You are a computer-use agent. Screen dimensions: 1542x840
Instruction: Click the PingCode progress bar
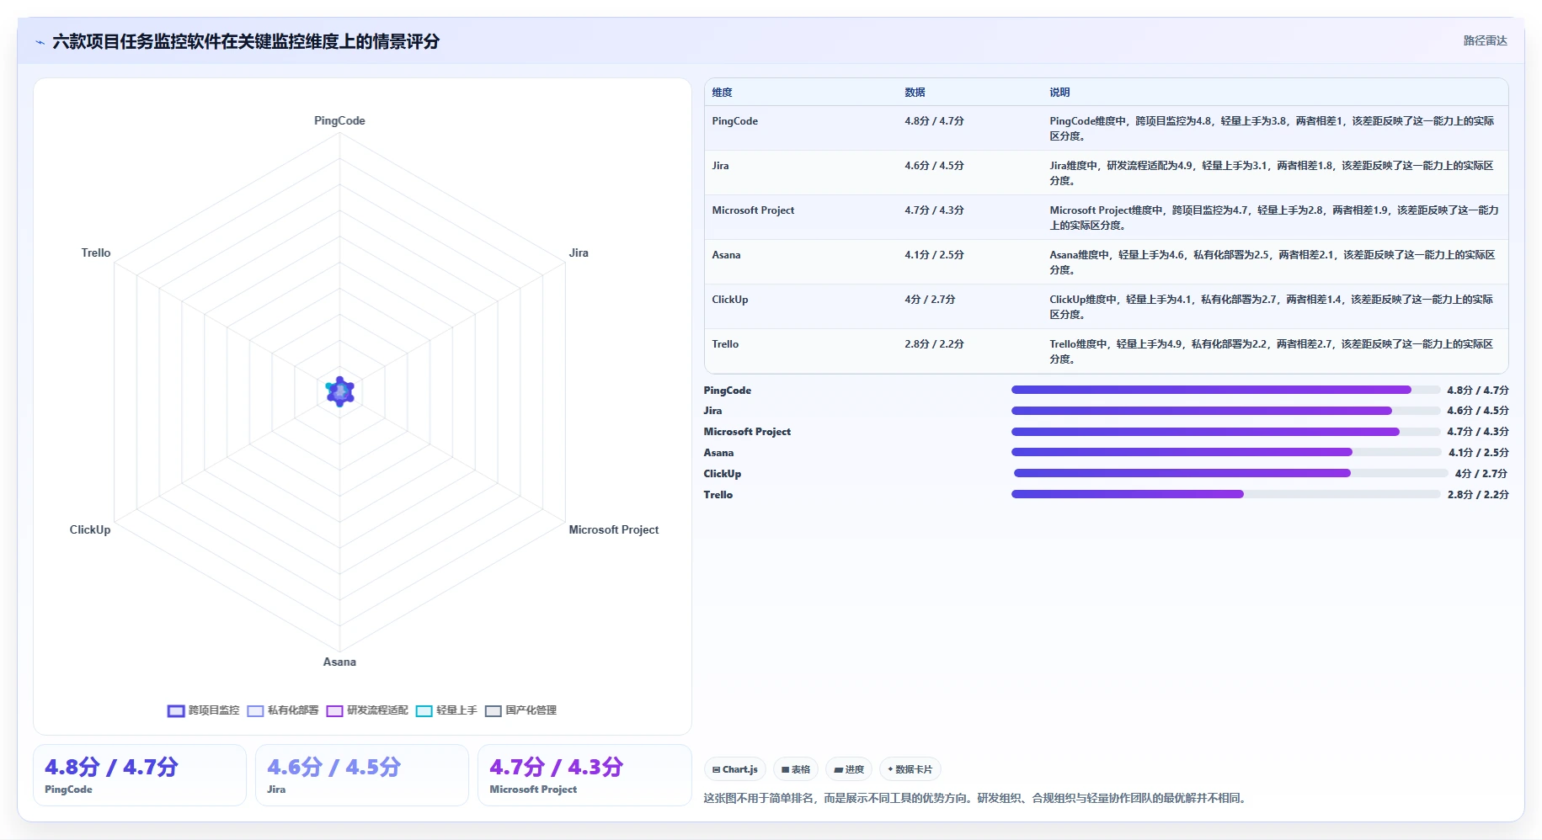[x=1225, y=390]
